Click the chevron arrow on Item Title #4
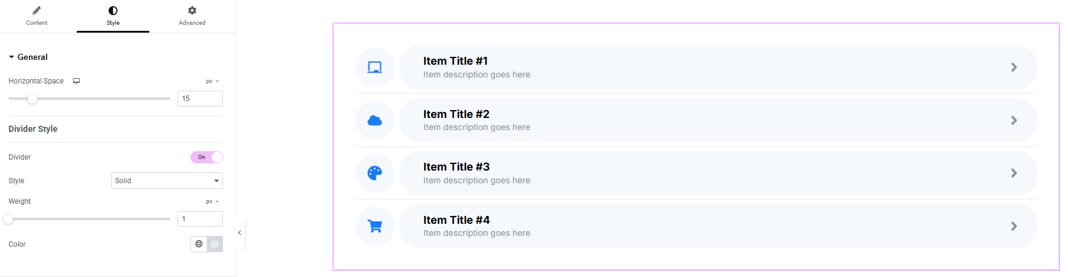Image resolution: width=1068 pixels, height=277 pixels. point(1014,226)
